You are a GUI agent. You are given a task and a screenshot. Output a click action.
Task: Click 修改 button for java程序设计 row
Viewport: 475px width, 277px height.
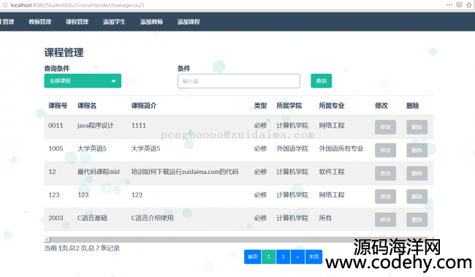[385, 127]
